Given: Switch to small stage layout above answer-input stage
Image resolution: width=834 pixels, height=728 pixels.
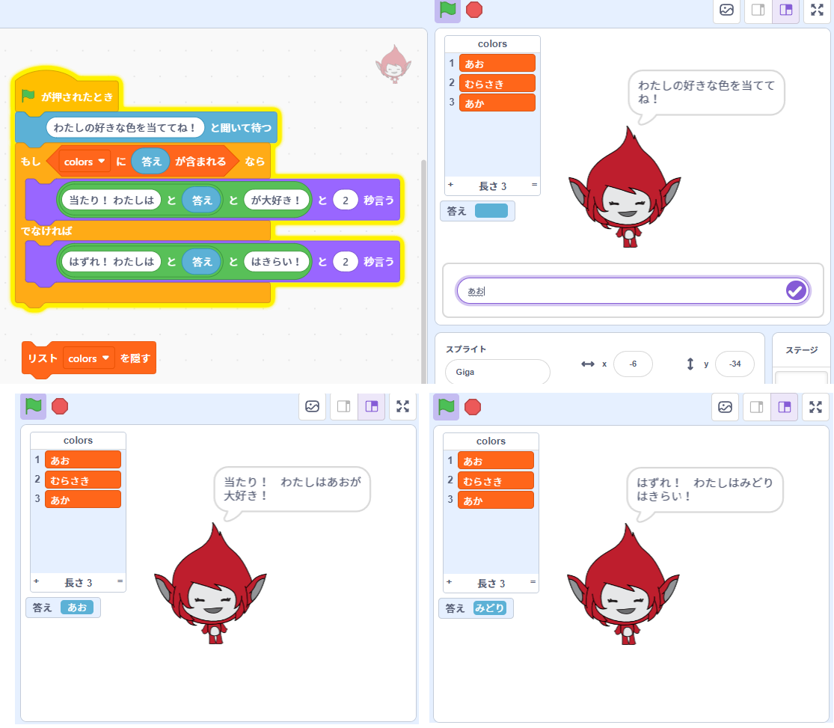Looking at the screenshot, I should 758,10.
